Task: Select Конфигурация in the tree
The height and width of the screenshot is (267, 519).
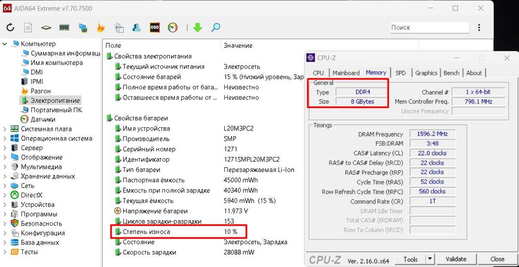Action: pos(43,233)
